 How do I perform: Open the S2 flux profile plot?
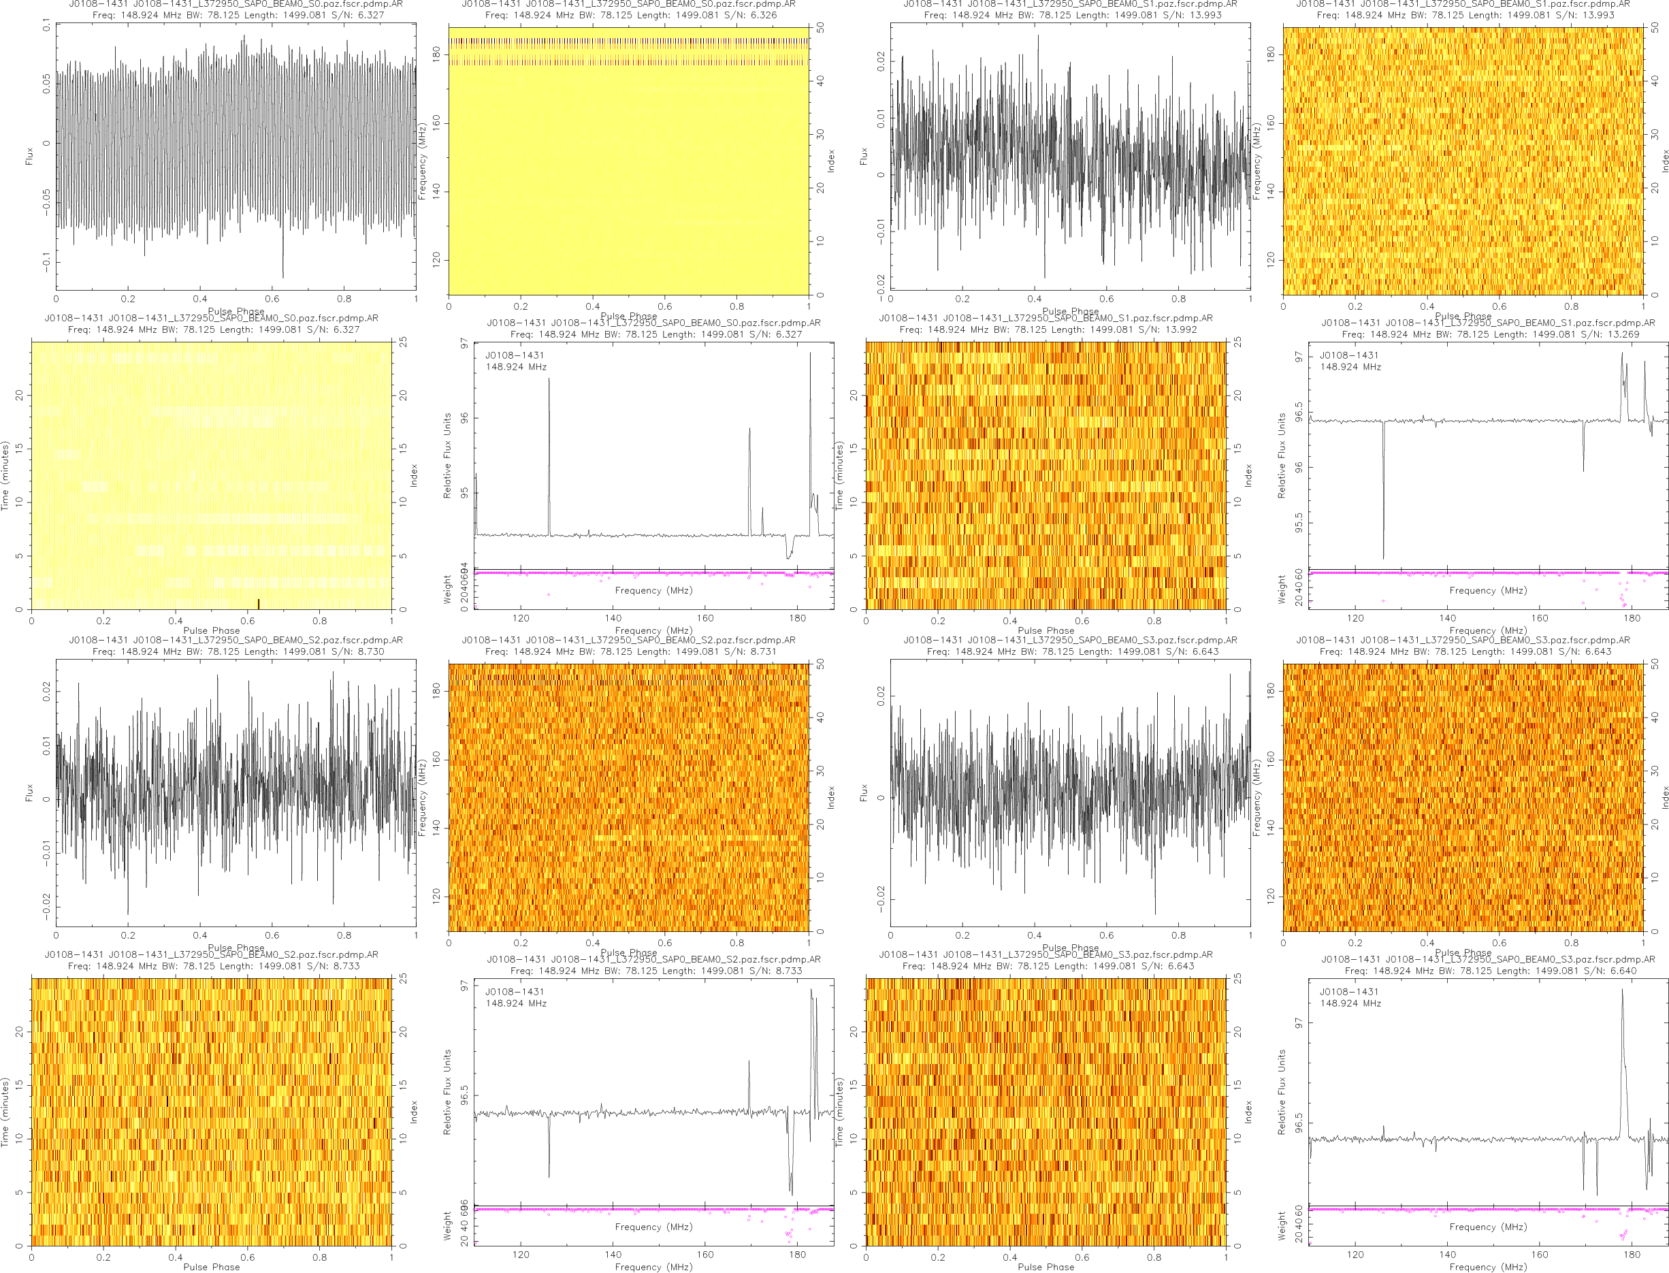(x=236, y=792)
